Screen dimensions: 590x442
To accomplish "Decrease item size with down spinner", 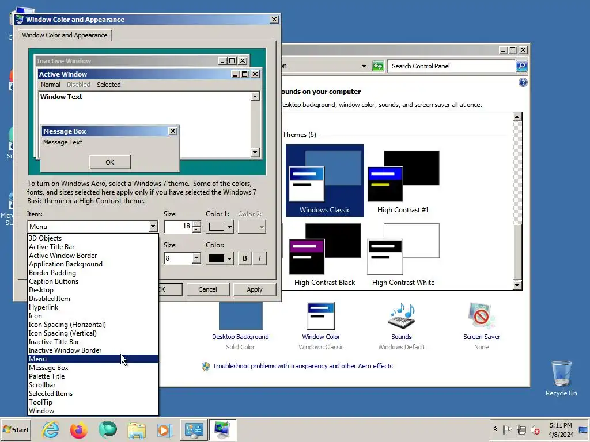I will point(196,229).
